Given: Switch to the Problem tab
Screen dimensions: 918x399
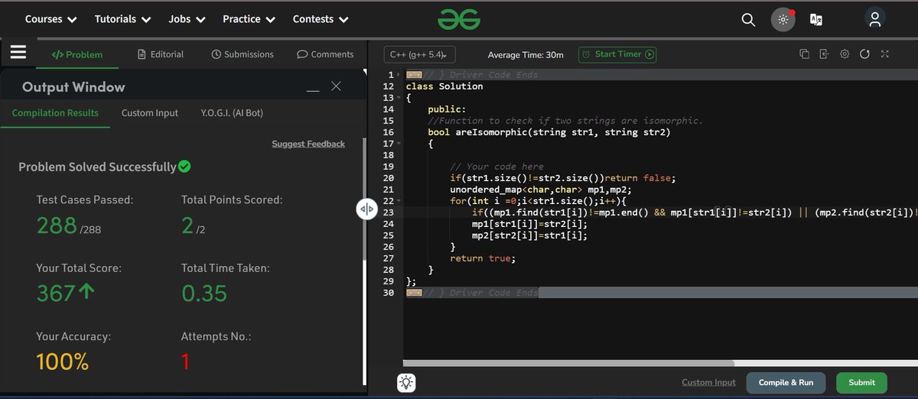Looking at the screenshot, I should (76, 54).
